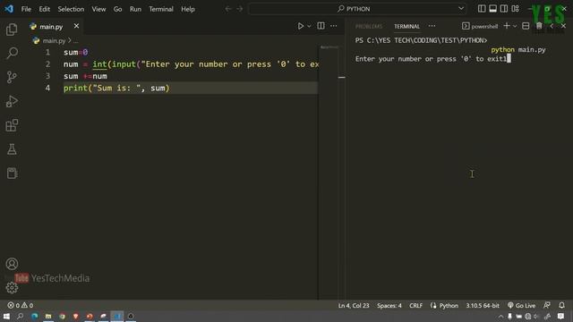The image size is (573, 322).
Task: Toggle secondary side bar layout icon
Action: [x=503, y=8]
